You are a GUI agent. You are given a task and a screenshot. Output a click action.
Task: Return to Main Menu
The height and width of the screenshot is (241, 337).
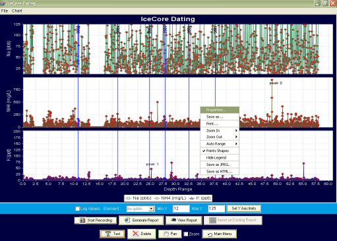(x=220, y=234)
